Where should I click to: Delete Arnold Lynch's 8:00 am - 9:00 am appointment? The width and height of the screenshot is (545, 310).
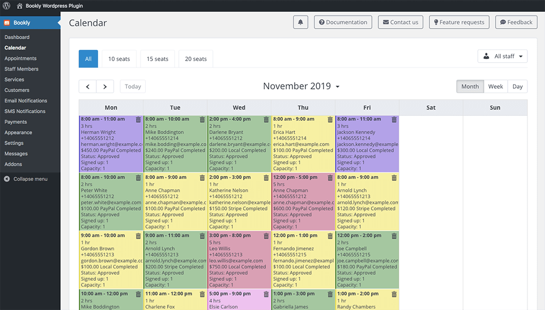tap(394, 178)
